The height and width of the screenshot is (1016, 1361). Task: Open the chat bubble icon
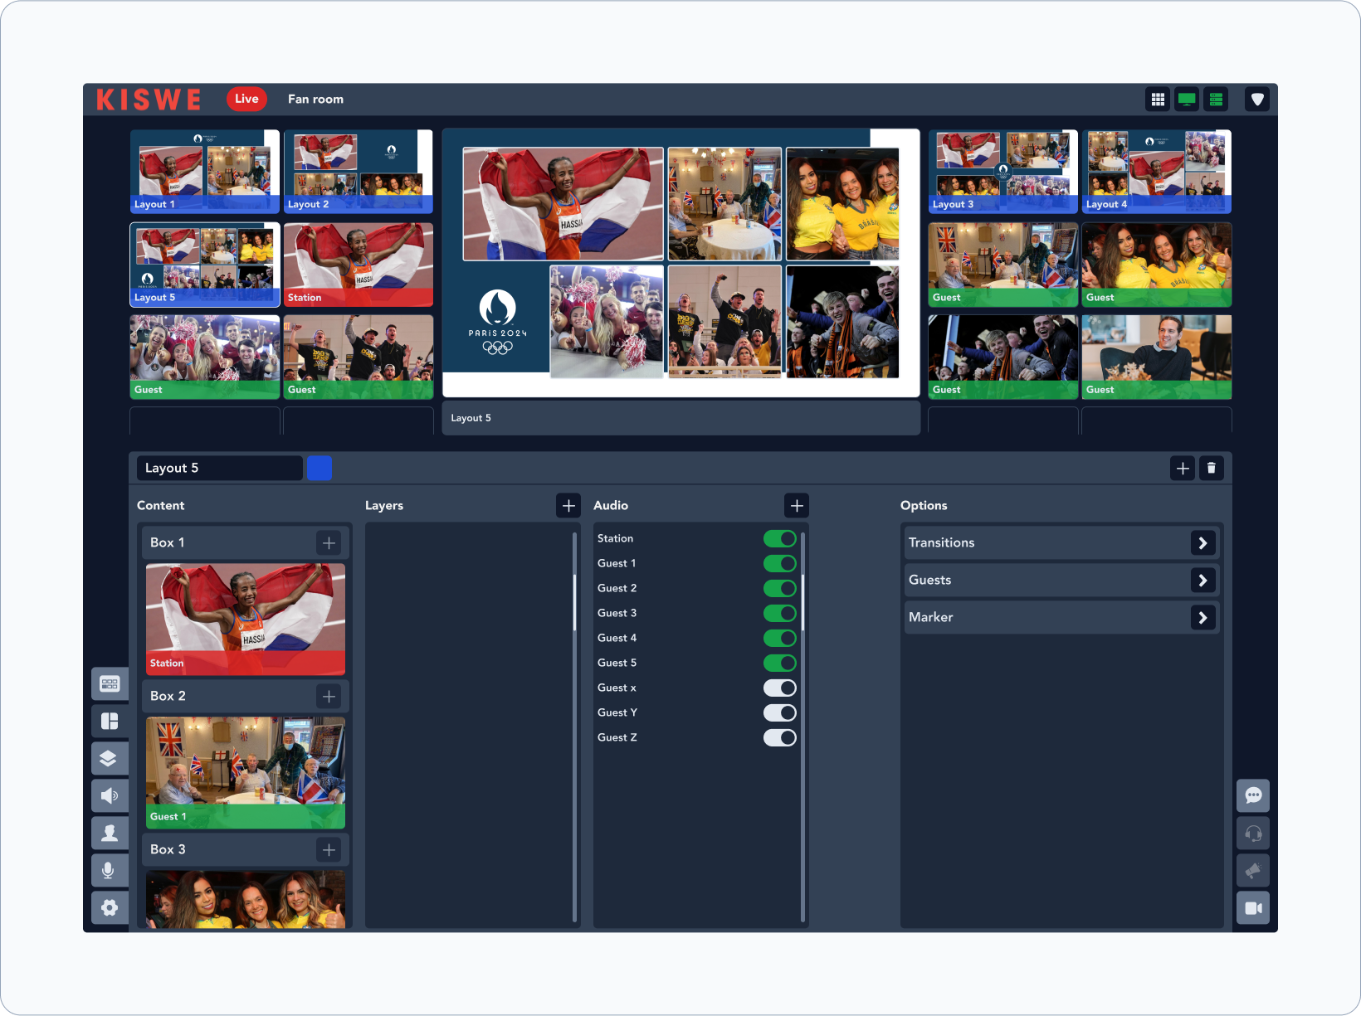click(1253, 796)
